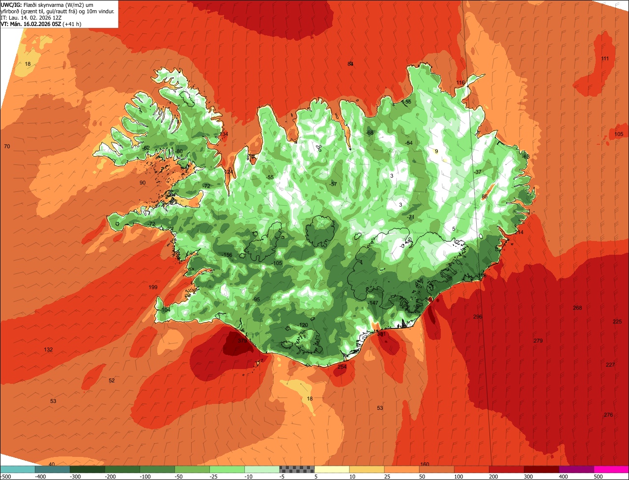
Task: Click the magenta legend swatch above 500
Action: [611, 469]
